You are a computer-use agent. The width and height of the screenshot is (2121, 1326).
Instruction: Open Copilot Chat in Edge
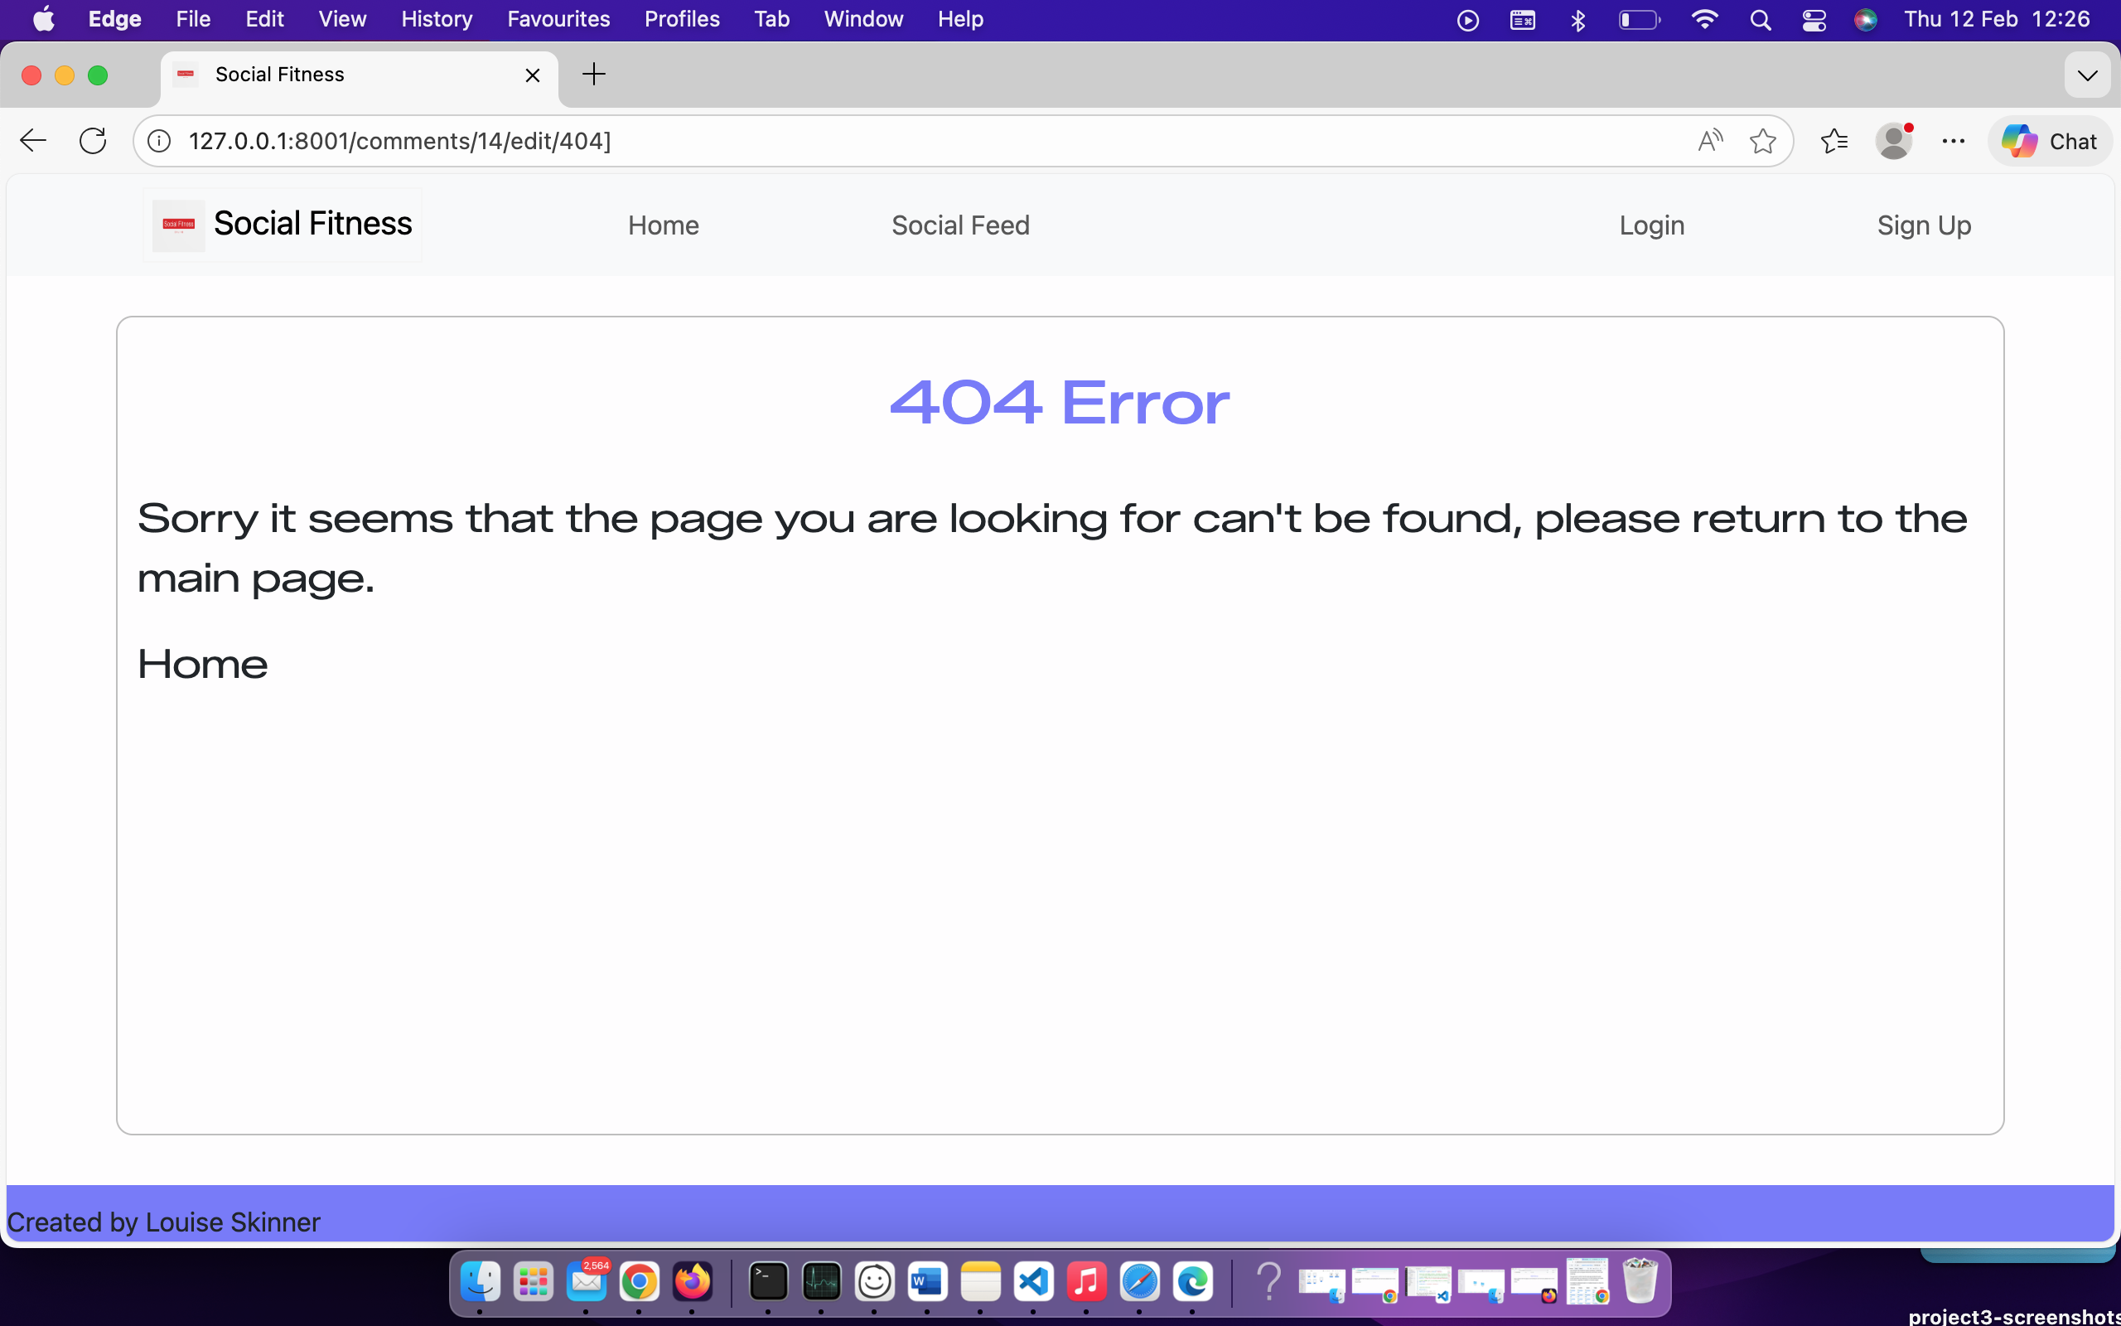2050,140
